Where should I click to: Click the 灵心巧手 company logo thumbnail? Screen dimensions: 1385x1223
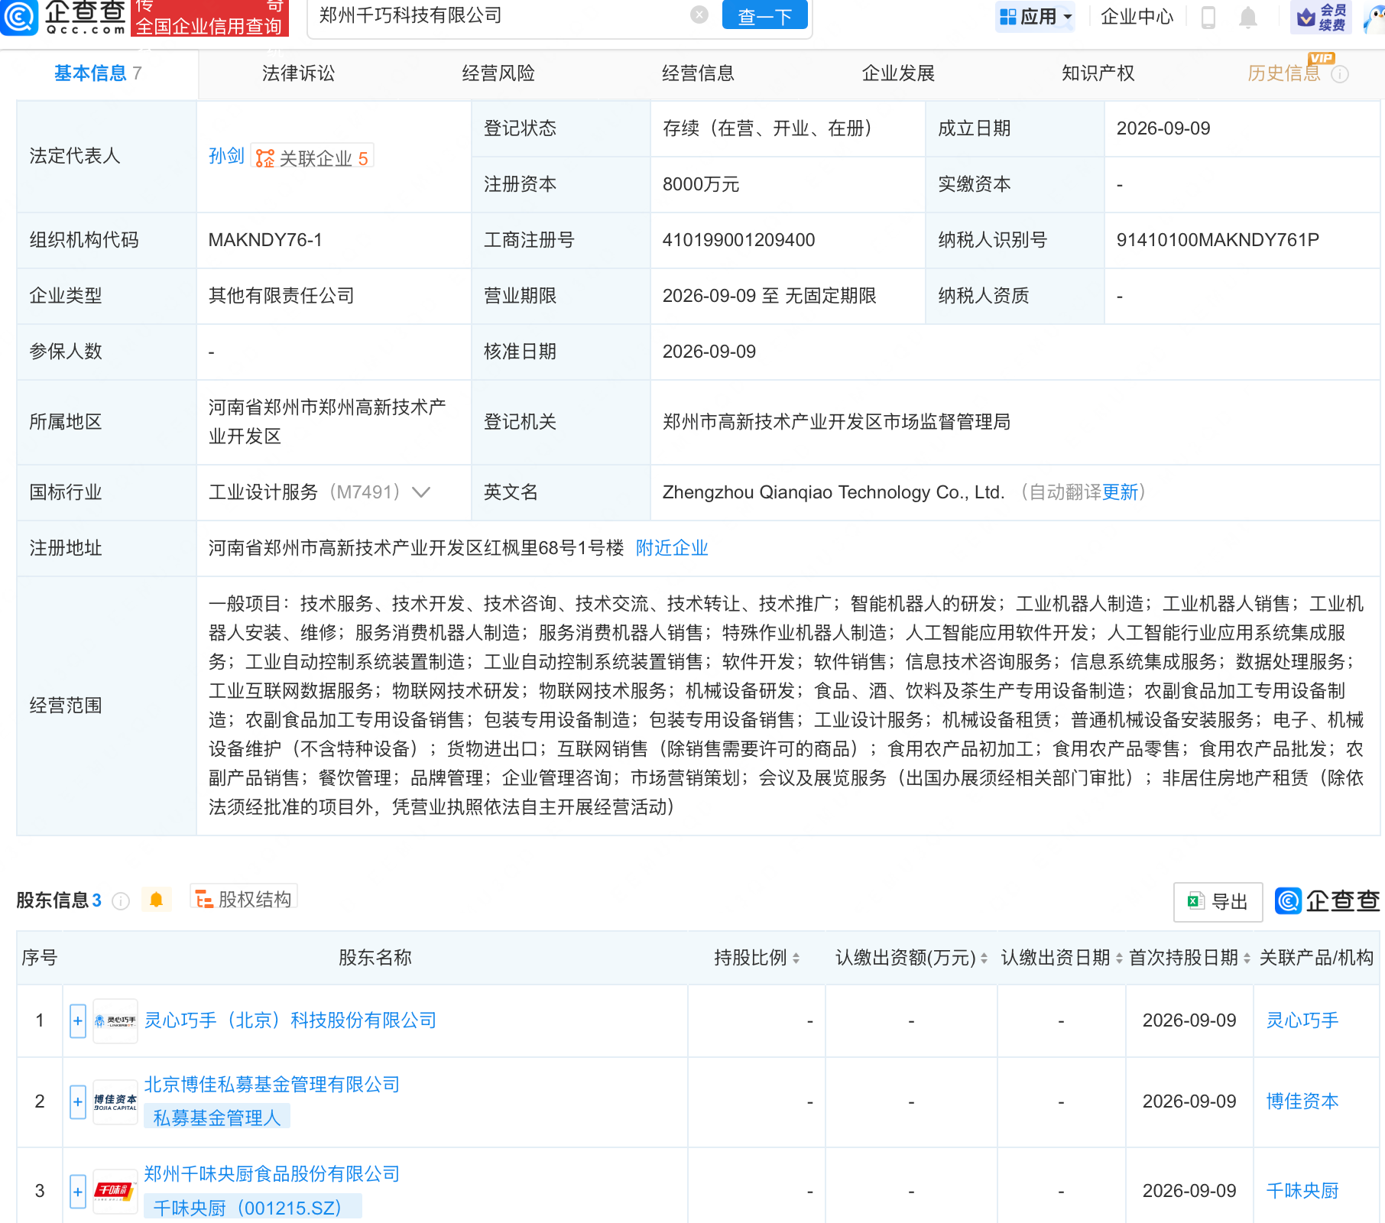pyautogui.click(x=115, y=1021)
